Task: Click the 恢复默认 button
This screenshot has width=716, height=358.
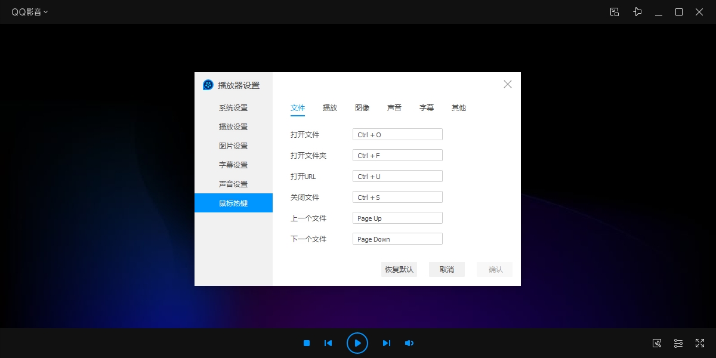Action: click(399, 270)
